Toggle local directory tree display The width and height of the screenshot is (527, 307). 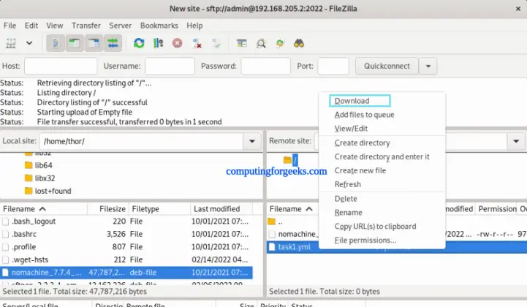click(75, 43)
